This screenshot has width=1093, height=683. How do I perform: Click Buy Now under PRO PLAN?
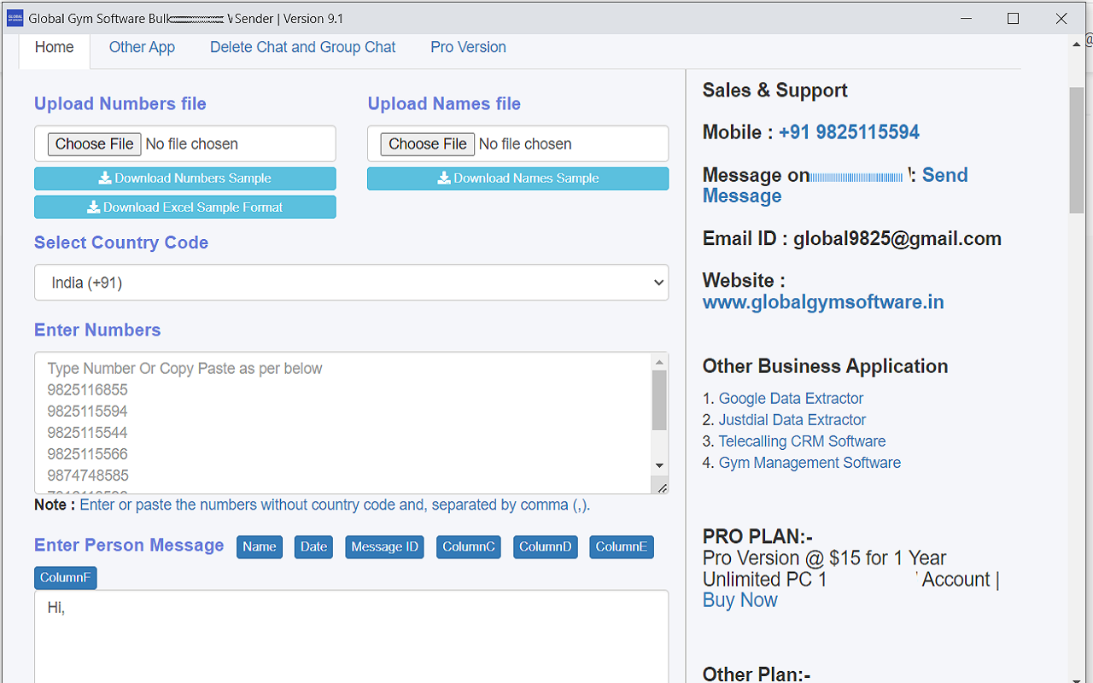click(x=739, y=599)
